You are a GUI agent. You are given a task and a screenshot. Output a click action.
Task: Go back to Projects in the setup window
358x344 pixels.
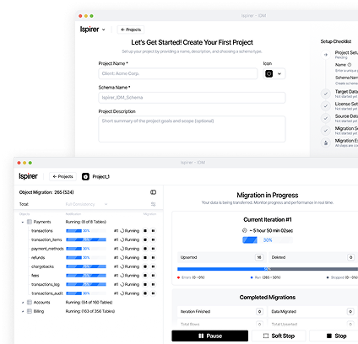pyautogui.click(x=131, y=30)
